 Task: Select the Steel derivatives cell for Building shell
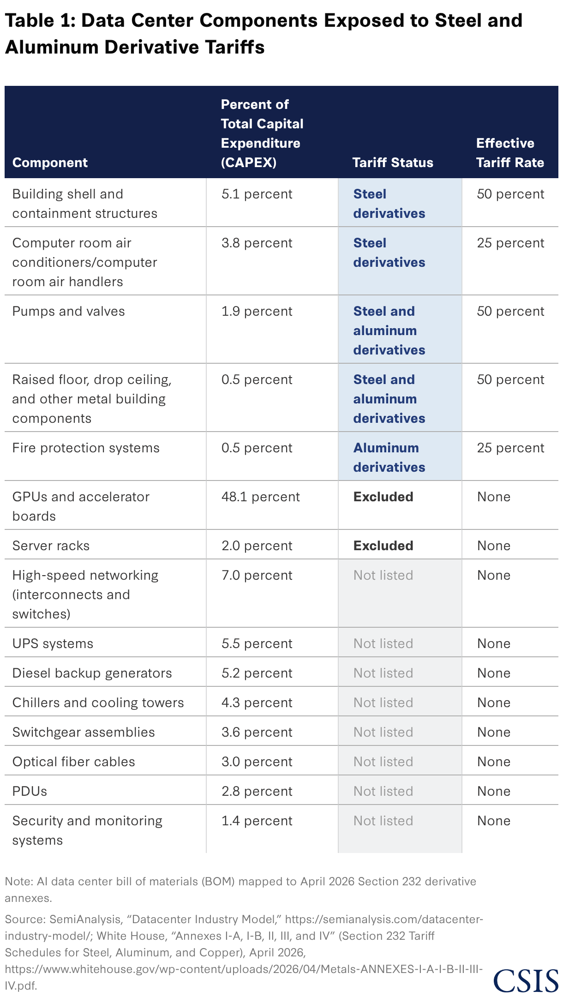pyautogui.click(x=400, y=203)
